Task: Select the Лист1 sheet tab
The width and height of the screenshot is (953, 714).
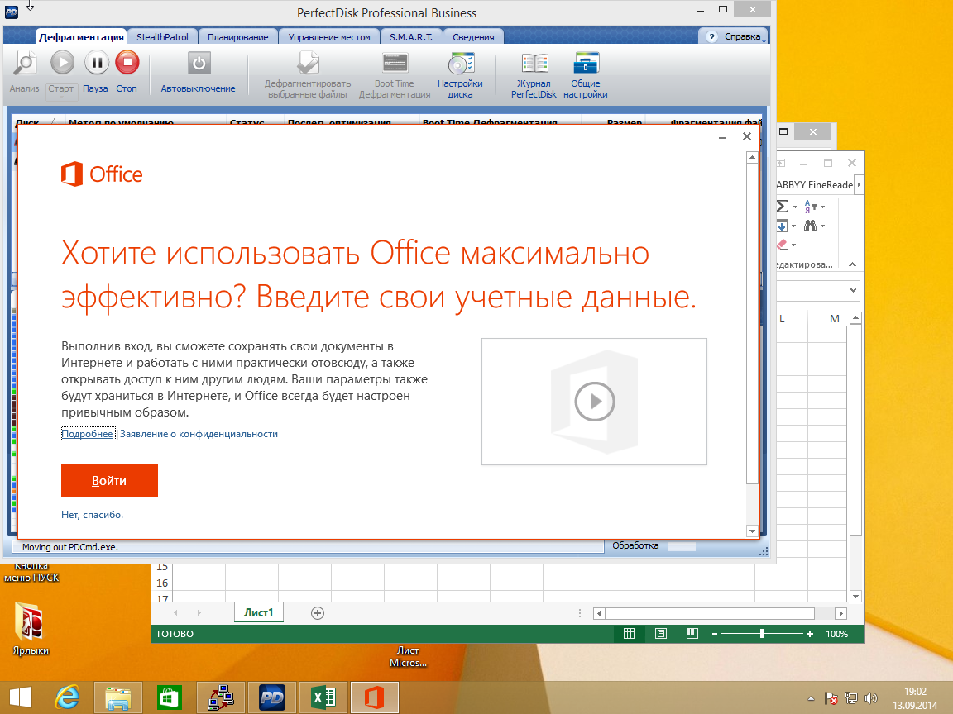Action: (258, 612)
